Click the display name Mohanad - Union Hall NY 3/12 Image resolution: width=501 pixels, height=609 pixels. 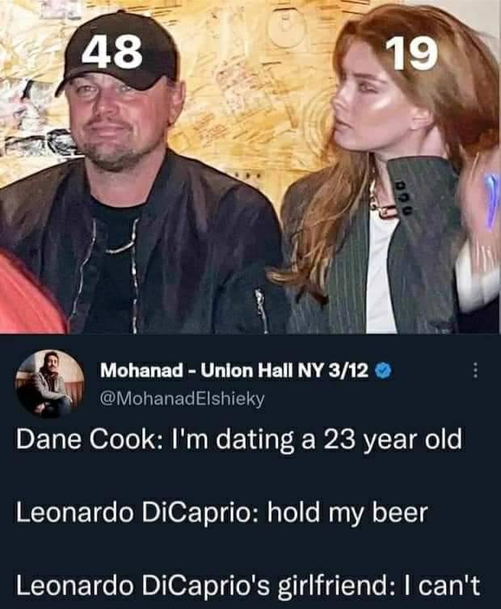(233, 371)
